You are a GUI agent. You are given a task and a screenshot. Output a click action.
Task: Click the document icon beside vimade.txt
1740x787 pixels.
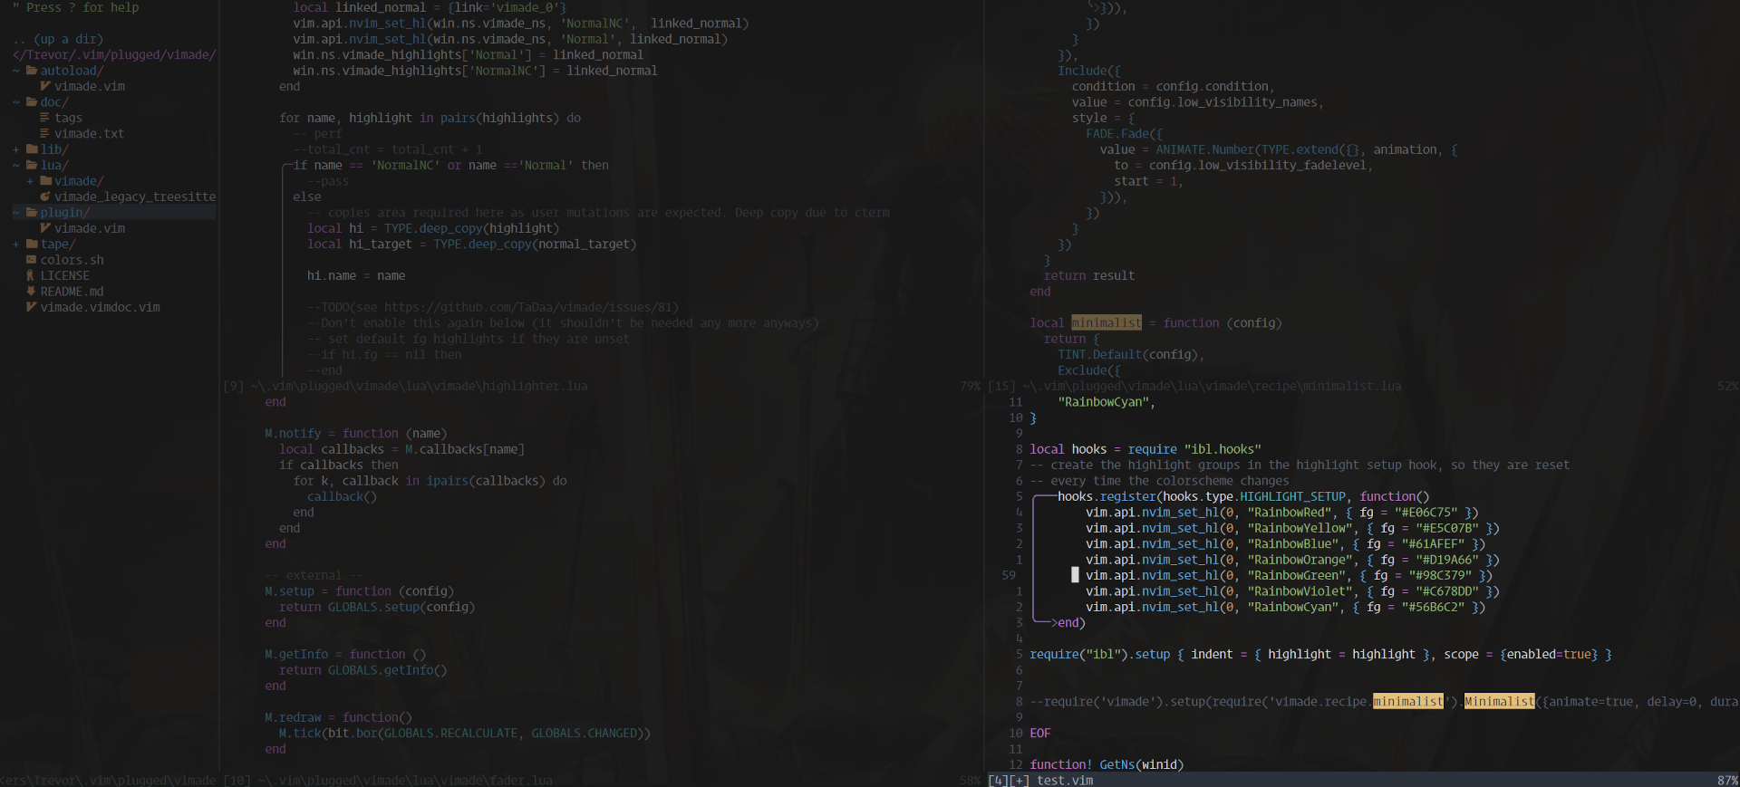pos(45,133)
